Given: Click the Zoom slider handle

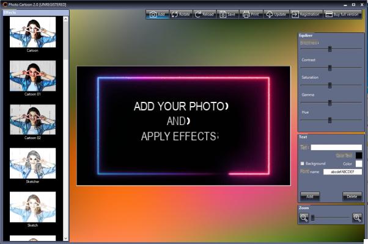Looking at the screenshot, I should click(x=312, y=218).
